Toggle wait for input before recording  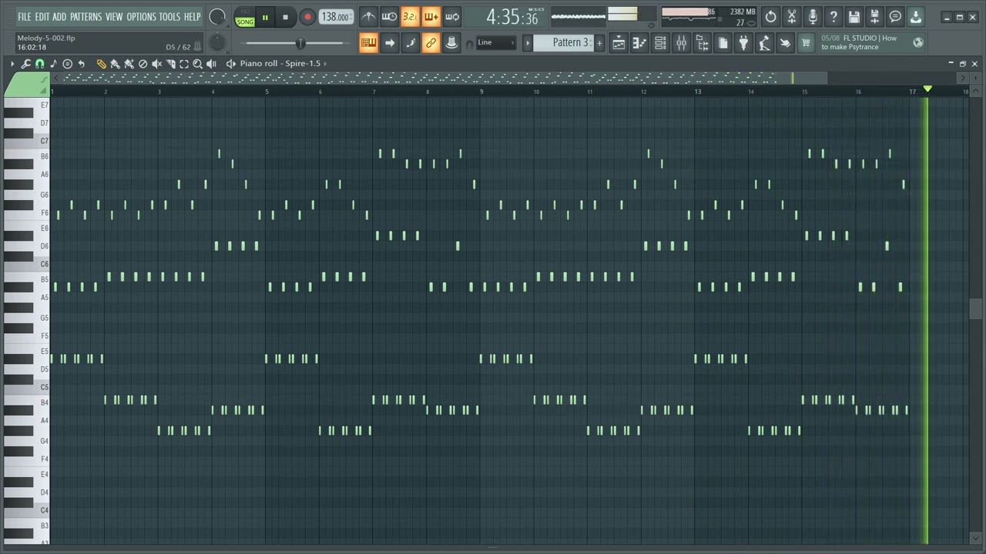coord(389,17)
